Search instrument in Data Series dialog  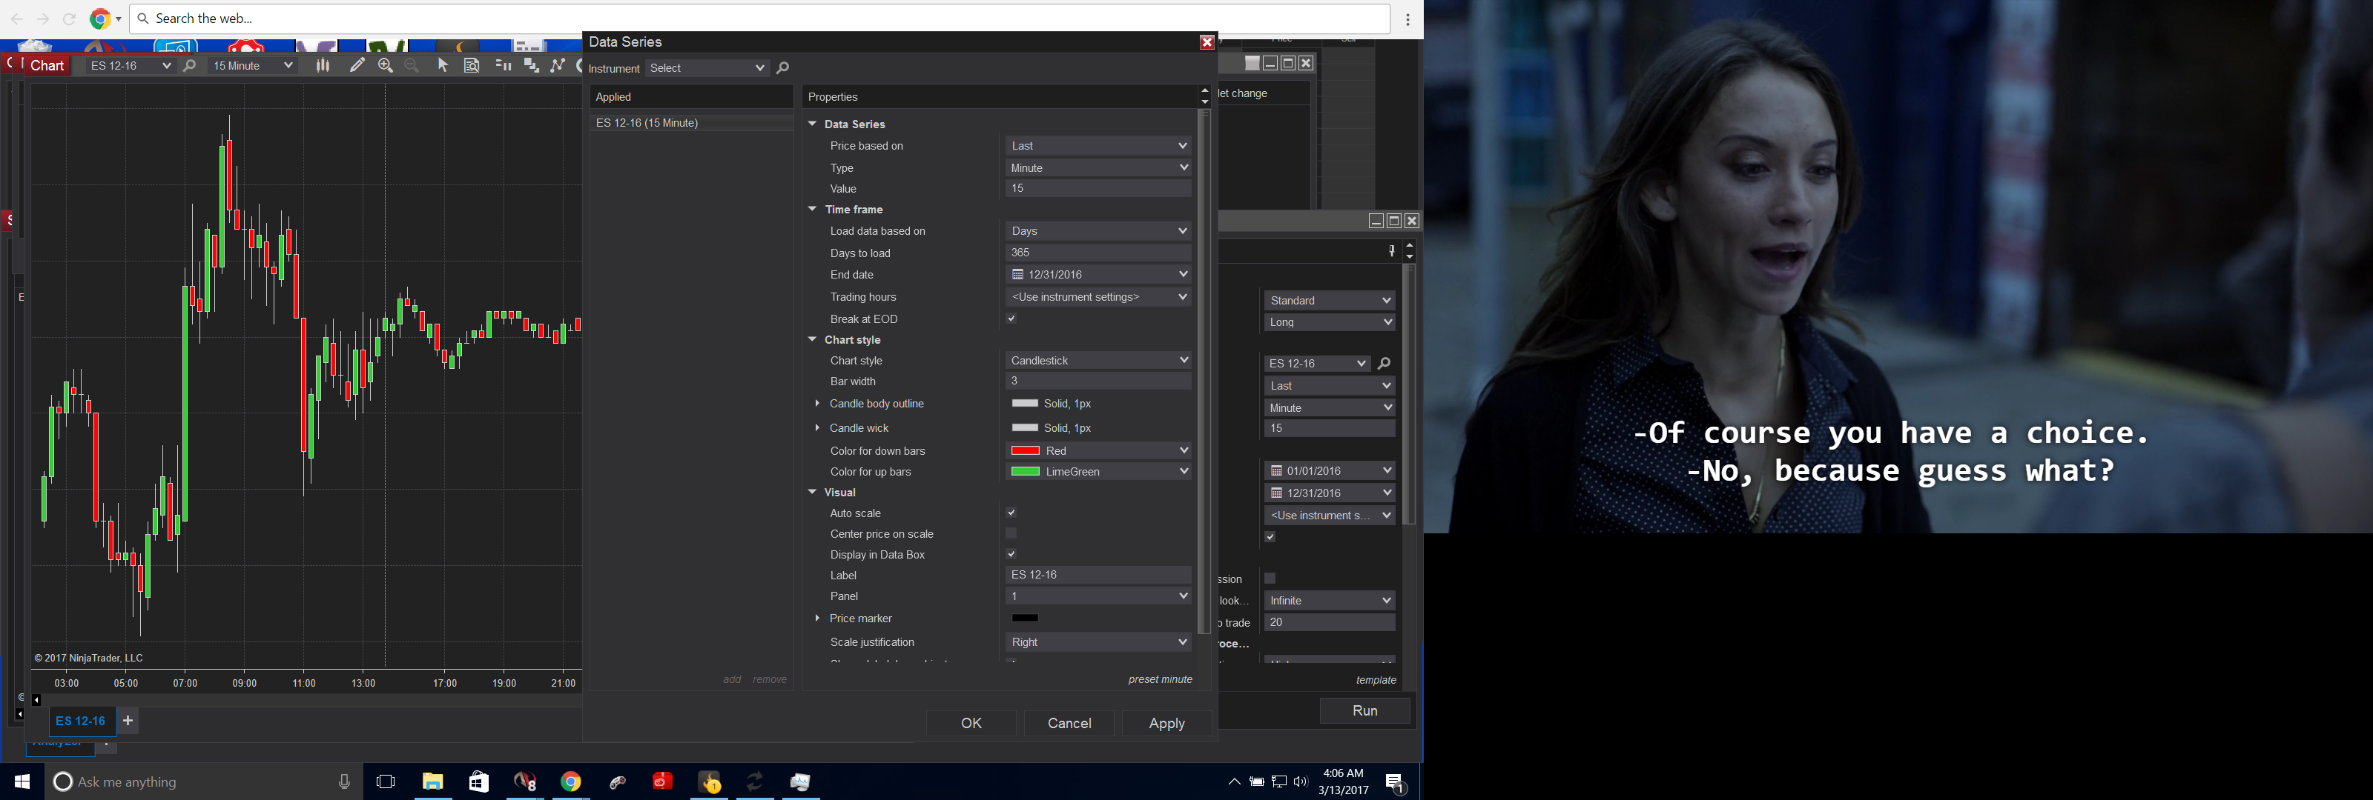(x=783, y=68)
